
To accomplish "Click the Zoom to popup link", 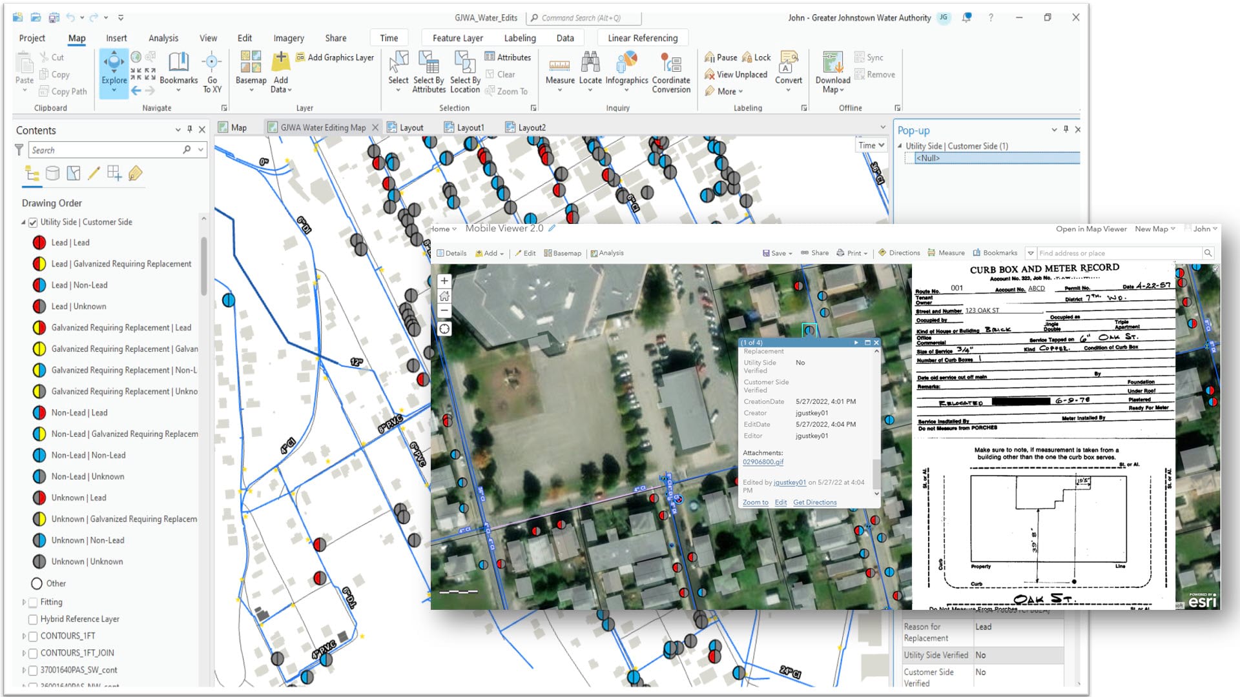I will pyautogui.click(x=755, y=503).
